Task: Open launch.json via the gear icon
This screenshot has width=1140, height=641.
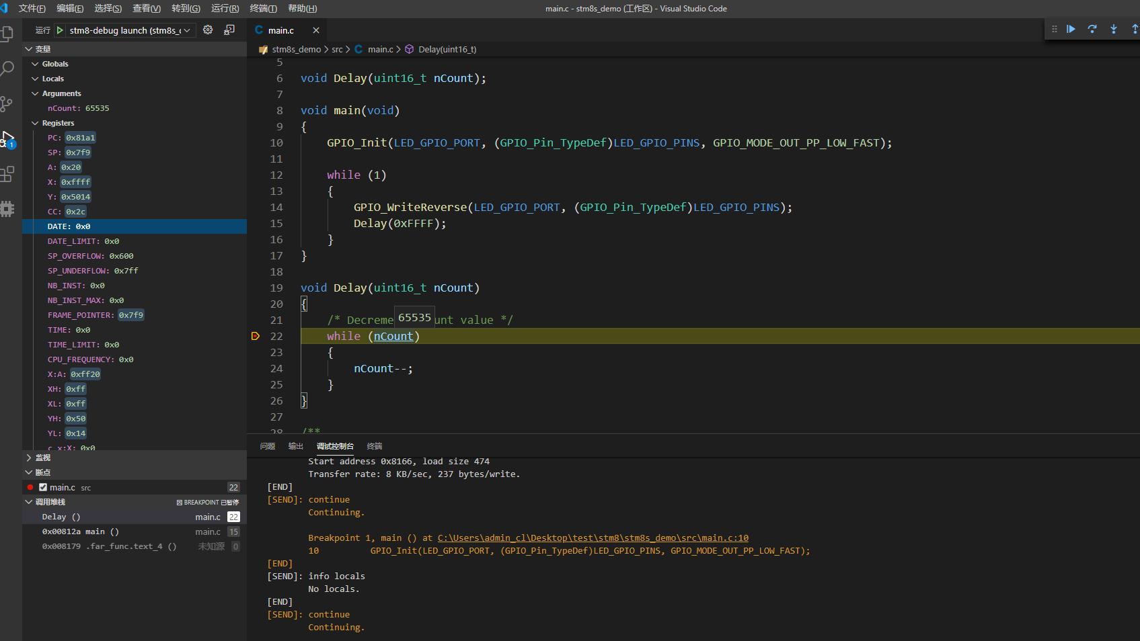Action: 208,30
